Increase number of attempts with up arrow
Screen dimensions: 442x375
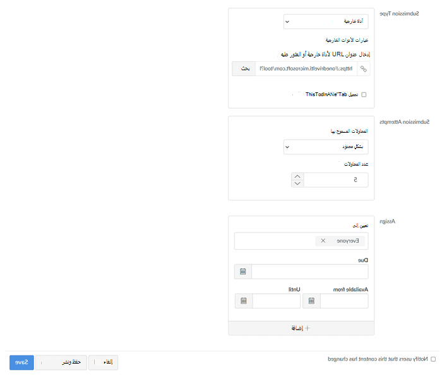coord(297,176)
